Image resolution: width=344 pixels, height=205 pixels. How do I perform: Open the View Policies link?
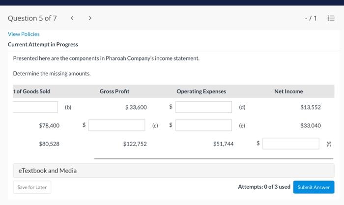pos(24,34)
